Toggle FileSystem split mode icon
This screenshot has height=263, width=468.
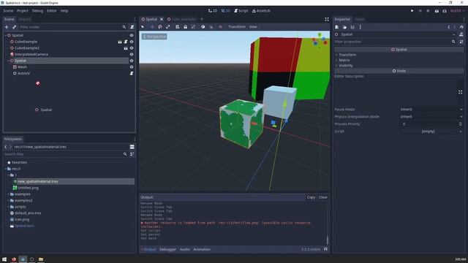pos(132,147)
